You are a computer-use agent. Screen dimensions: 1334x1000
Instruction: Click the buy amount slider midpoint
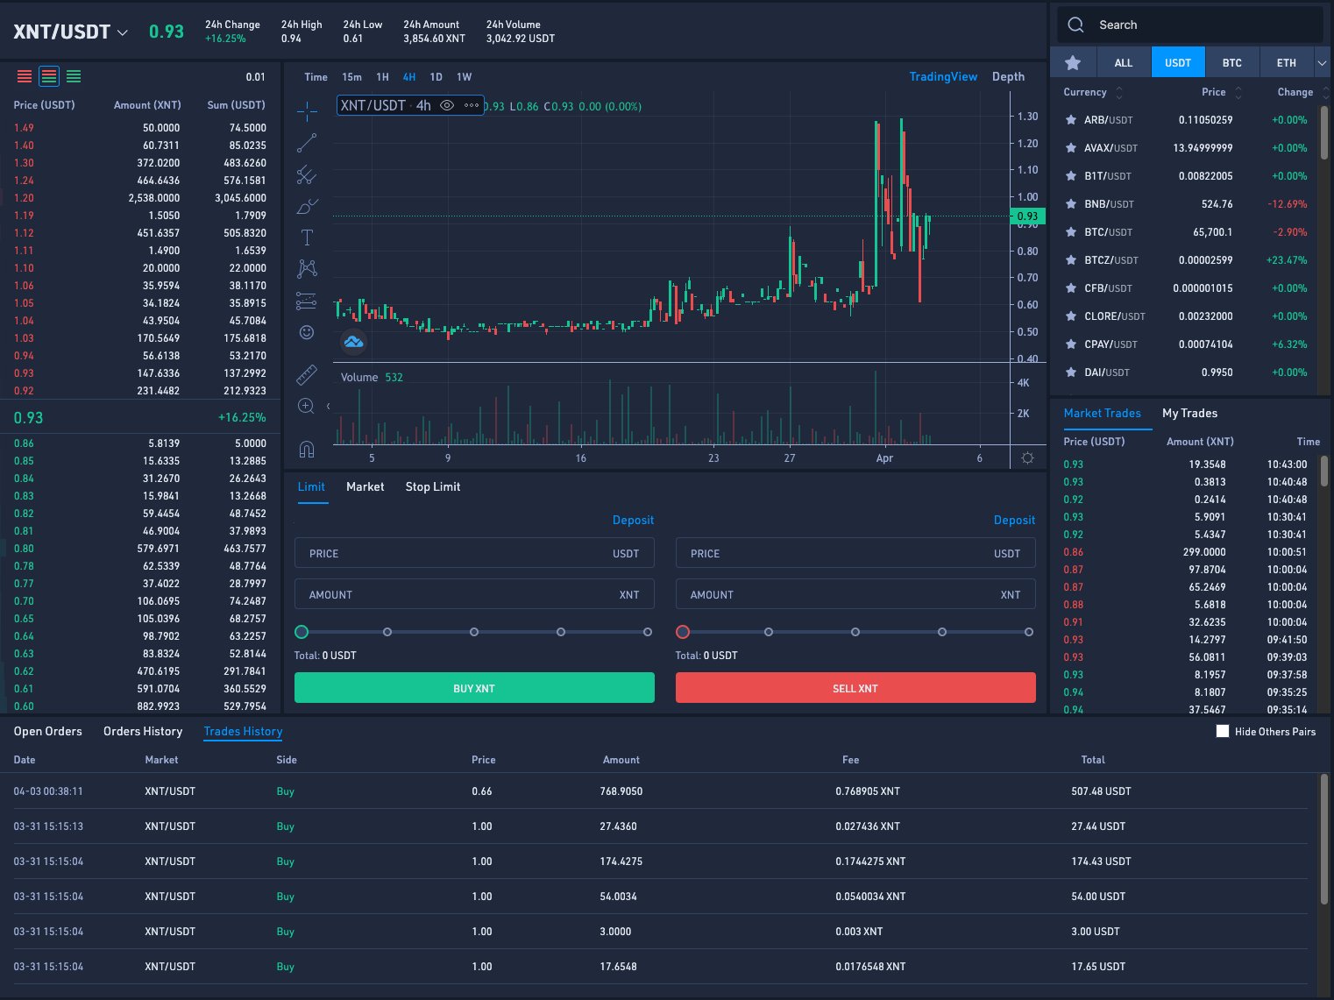(474, 632)
